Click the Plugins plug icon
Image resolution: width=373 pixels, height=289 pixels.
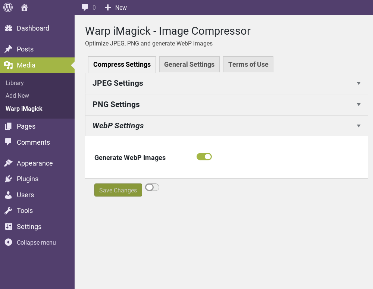8,179
